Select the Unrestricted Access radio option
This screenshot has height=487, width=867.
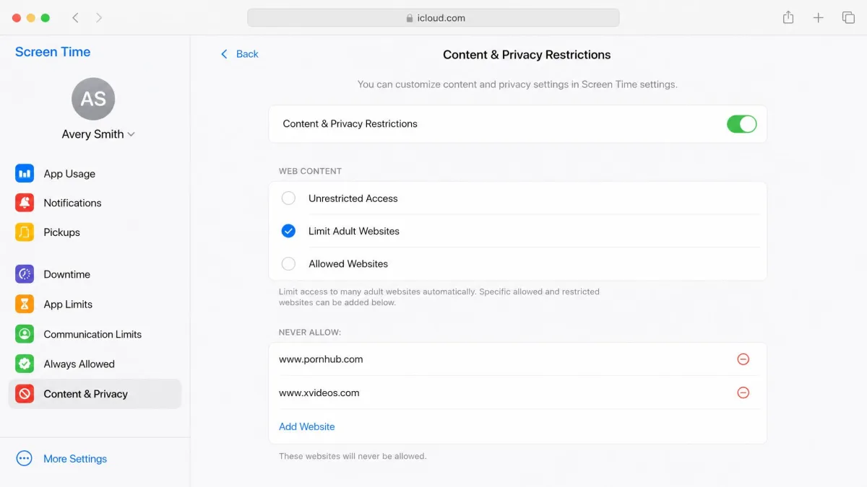(x=288, y=198)
